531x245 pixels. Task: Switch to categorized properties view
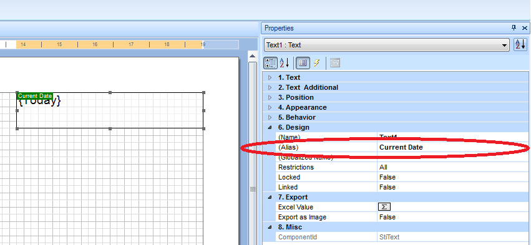click(x=270, y=63)
